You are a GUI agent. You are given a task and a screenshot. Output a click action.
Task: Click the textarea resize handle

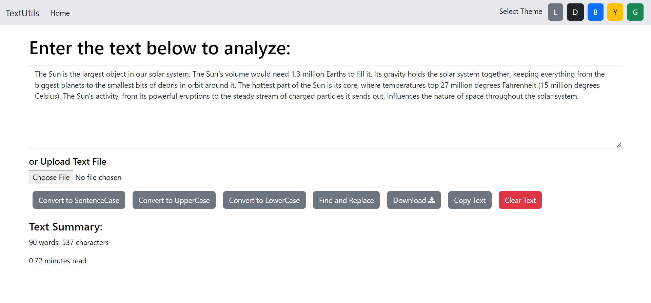[x=619, y=145]
